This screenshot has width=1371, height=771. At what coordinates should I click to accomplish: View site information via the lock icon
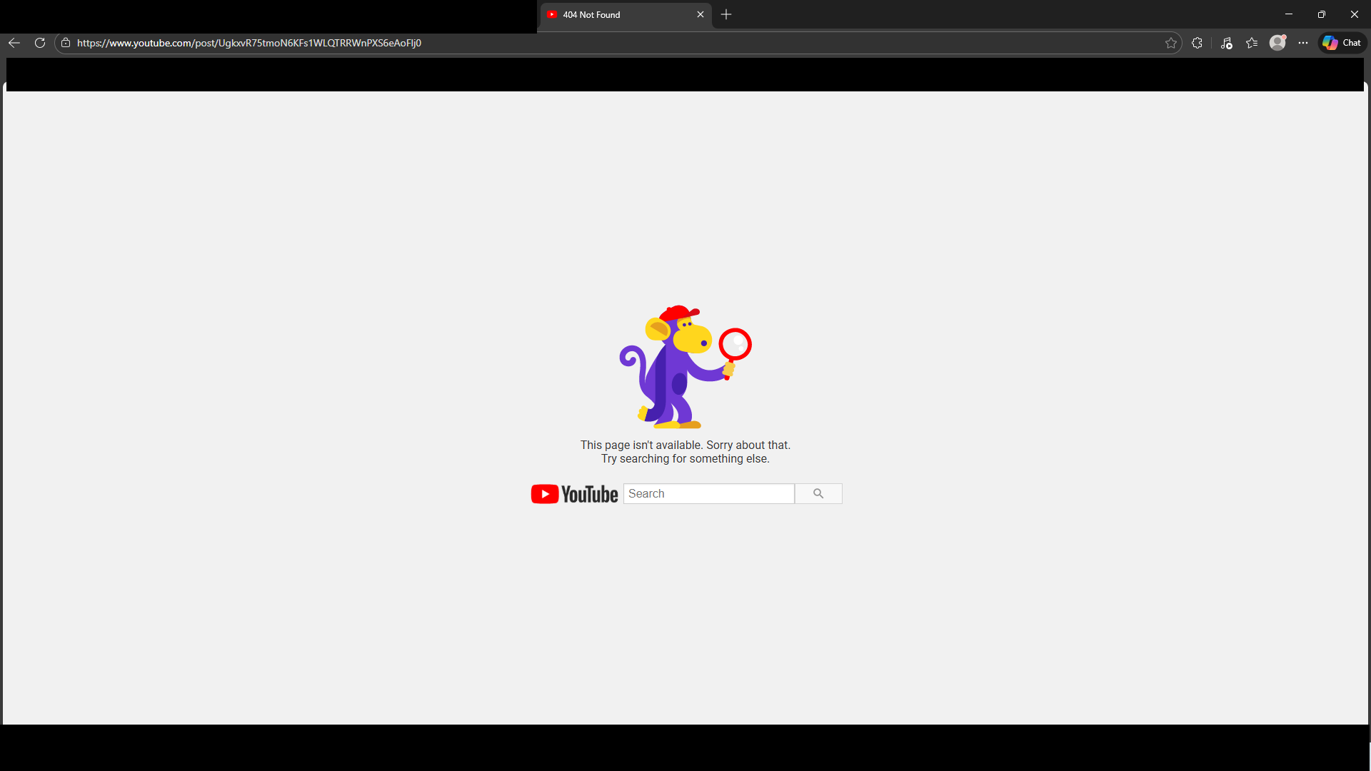[66, 43]
